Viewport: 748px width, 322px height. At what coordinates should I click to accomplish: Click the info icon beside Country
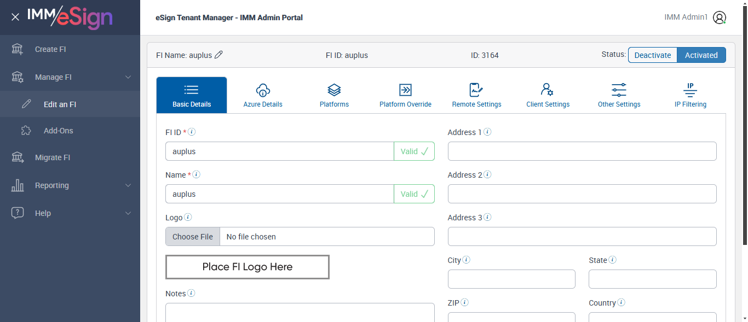[622, 302]
